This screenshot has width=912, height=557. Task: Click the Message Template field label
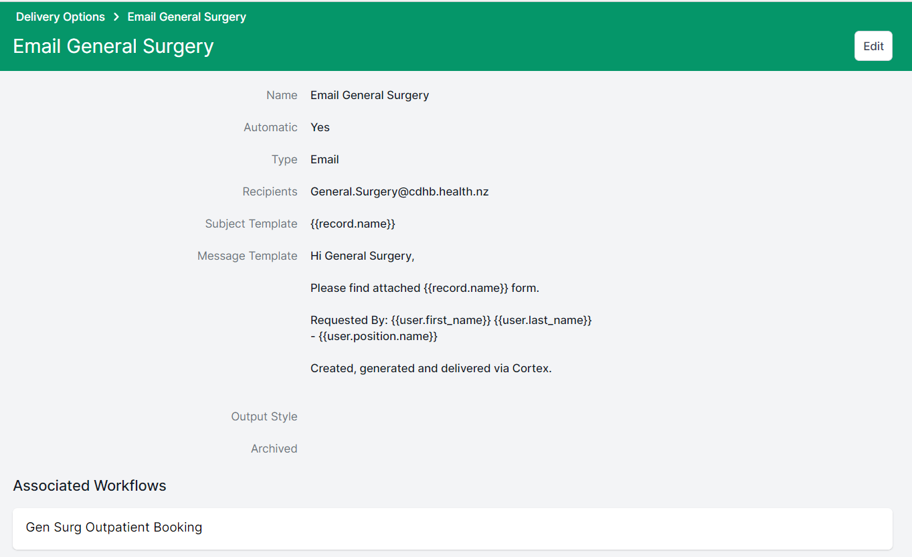pos(247,256)
